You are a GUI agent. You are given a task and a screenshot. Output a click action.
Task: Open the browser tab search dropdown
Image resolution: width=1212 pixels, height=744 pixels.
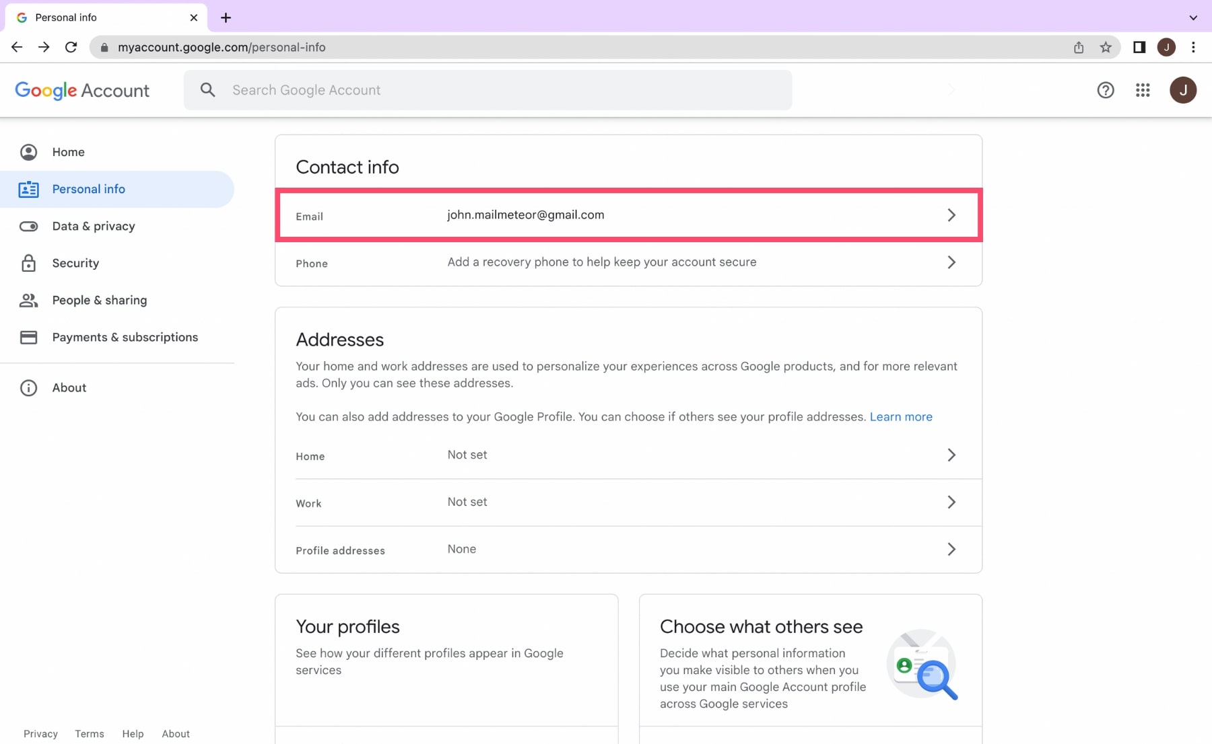pos(1193,17)
